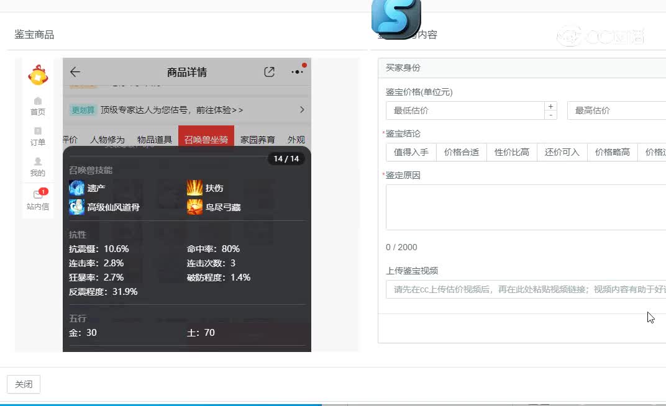Open 我的 profile in the sidebar

pos(38,167)
